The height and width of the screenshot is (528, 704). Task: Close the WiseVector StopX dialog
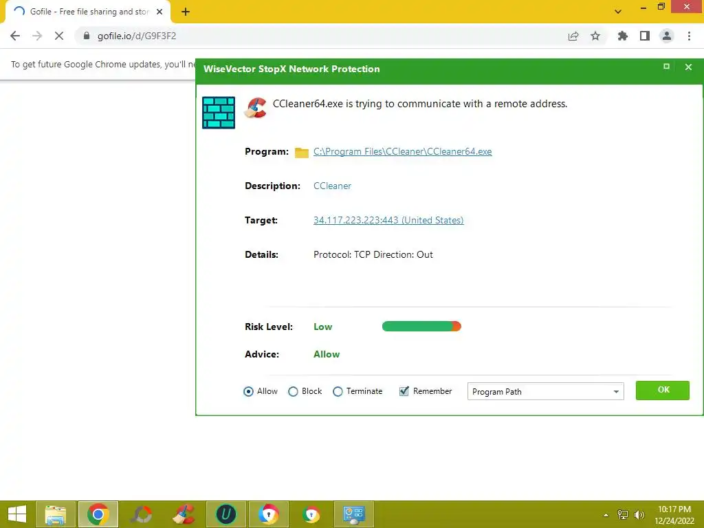688,67
